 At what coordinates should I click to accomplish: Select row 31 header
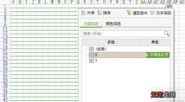(x=5, y=73)
